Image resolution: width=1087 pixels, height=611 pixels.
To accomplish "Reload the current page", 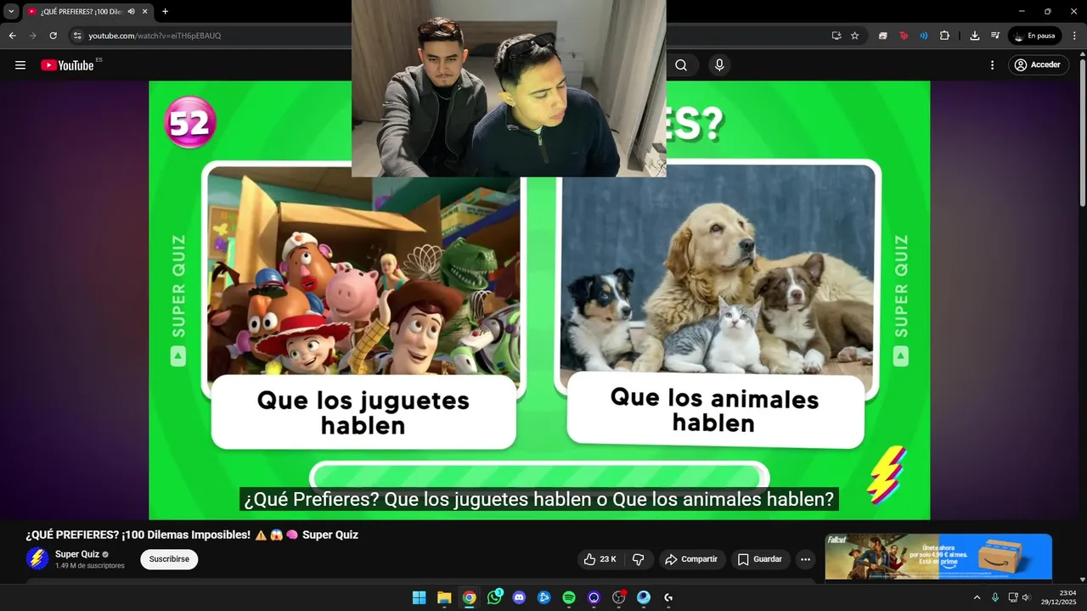I will click(x=53, y=36).
